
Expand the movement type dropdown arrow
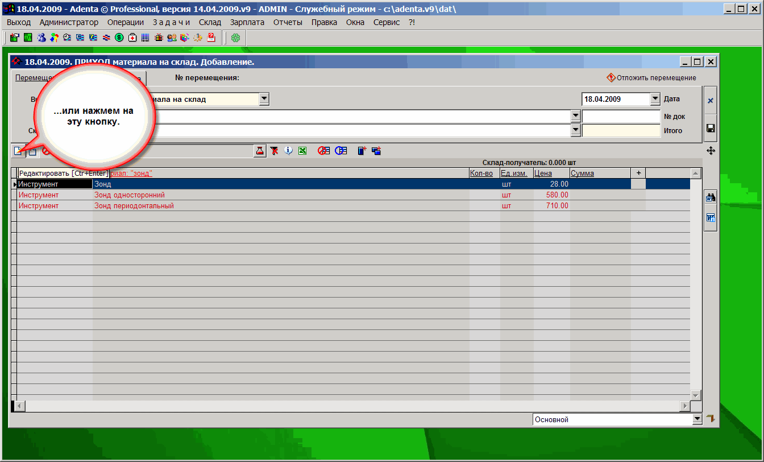point(264,99)
